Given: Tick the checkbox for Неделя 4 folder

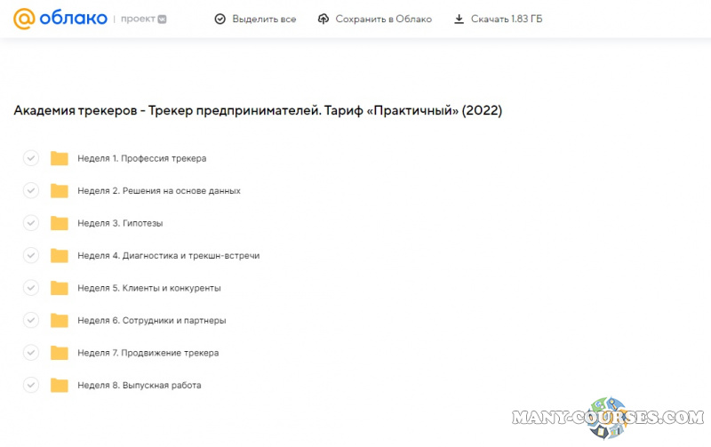Looking at the screenshot, I should pos(30,255).
